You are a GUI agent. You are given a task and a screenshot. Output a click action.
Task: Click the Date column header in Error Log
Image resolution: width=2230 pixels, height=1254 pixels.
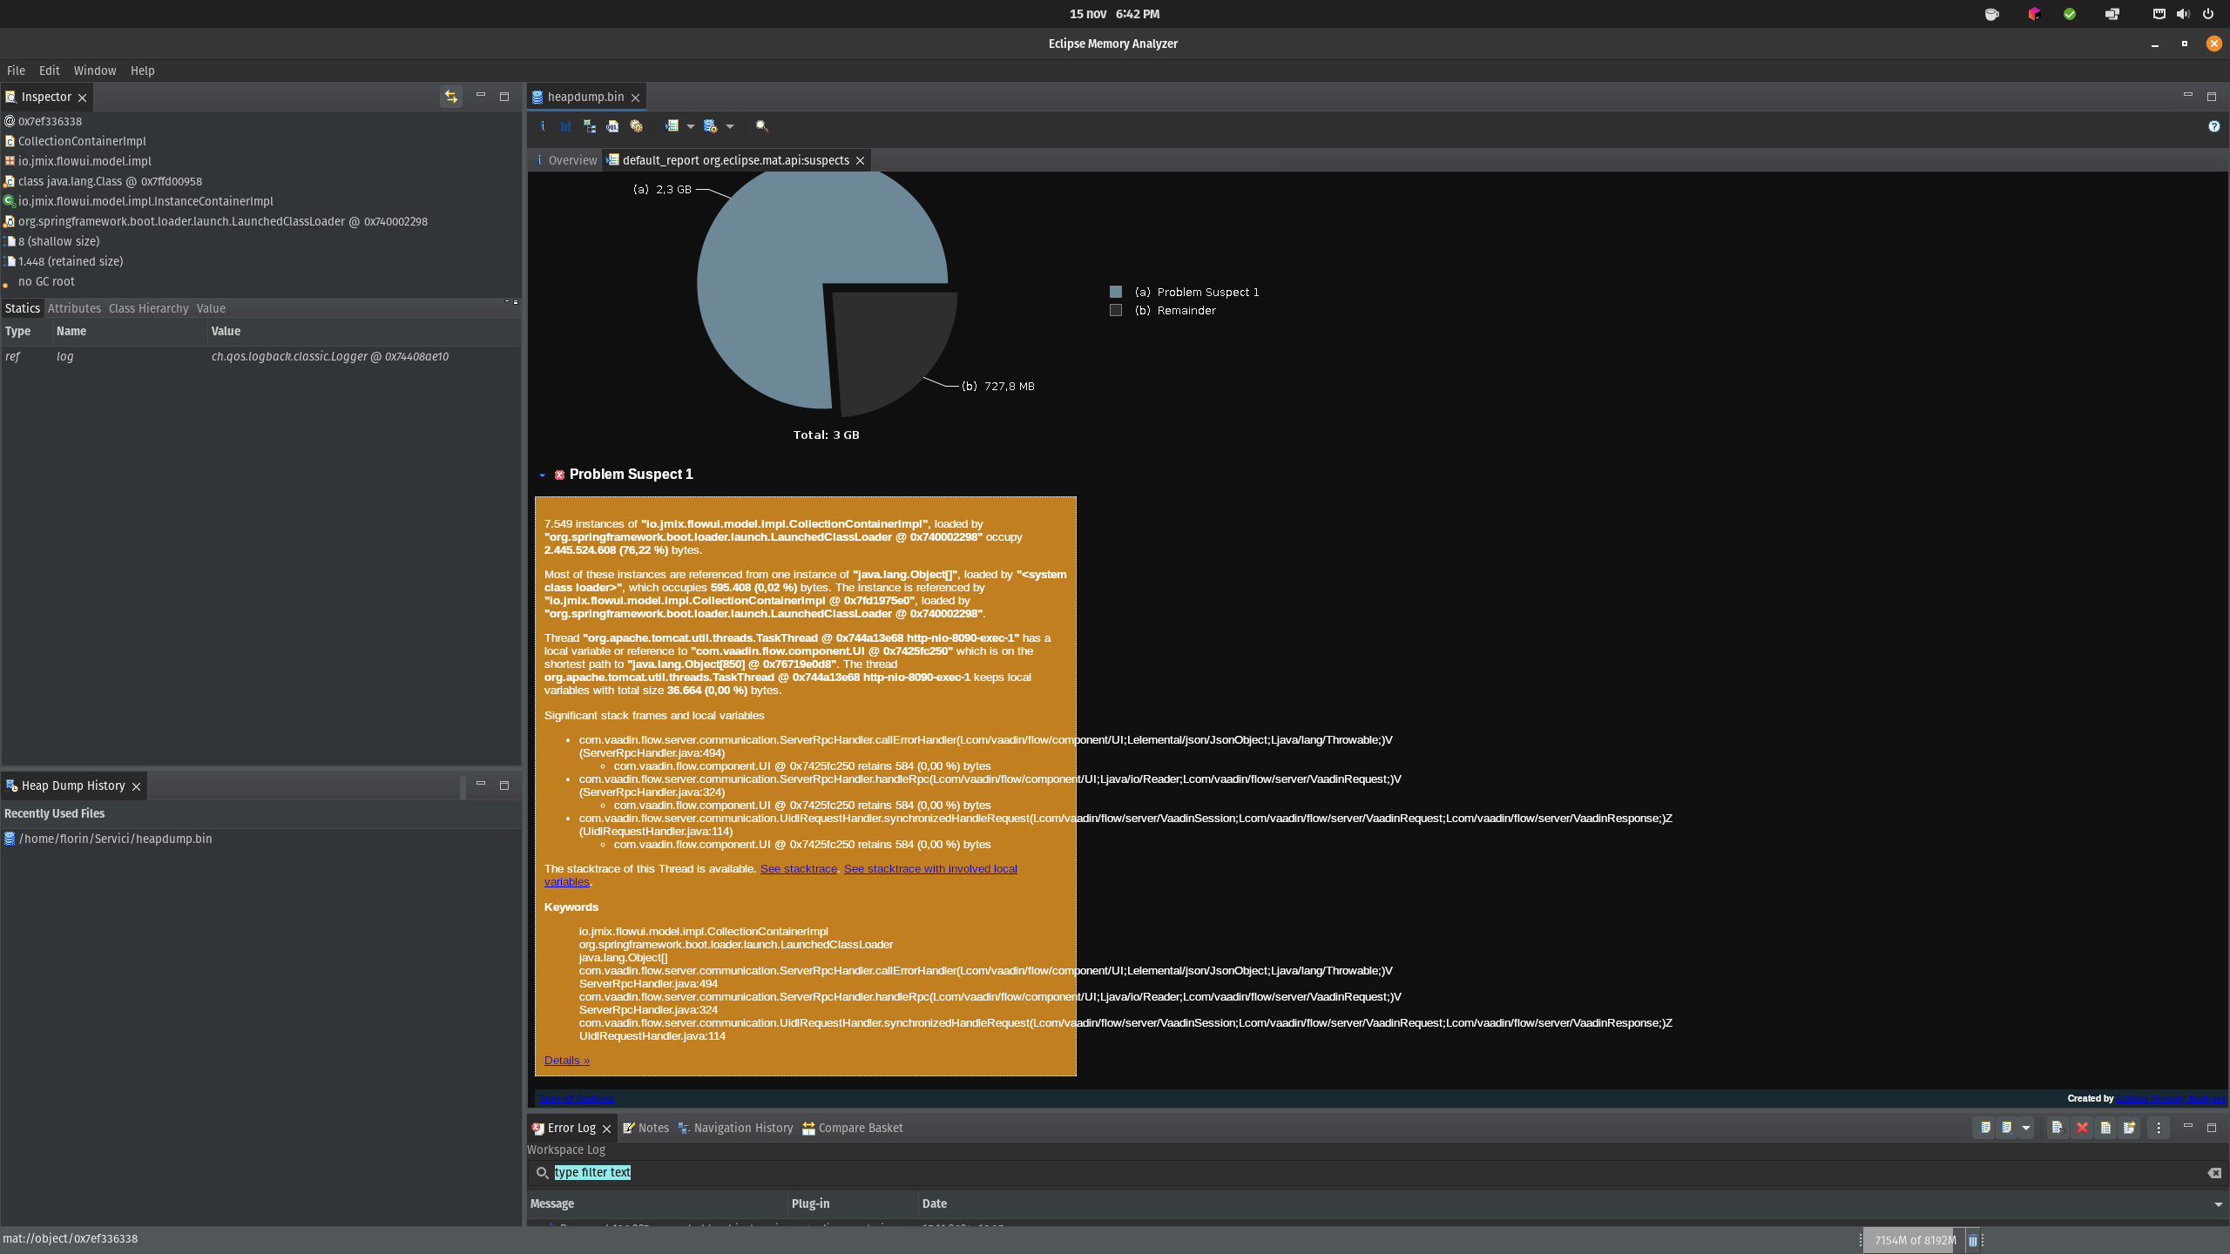(934, 1203)
